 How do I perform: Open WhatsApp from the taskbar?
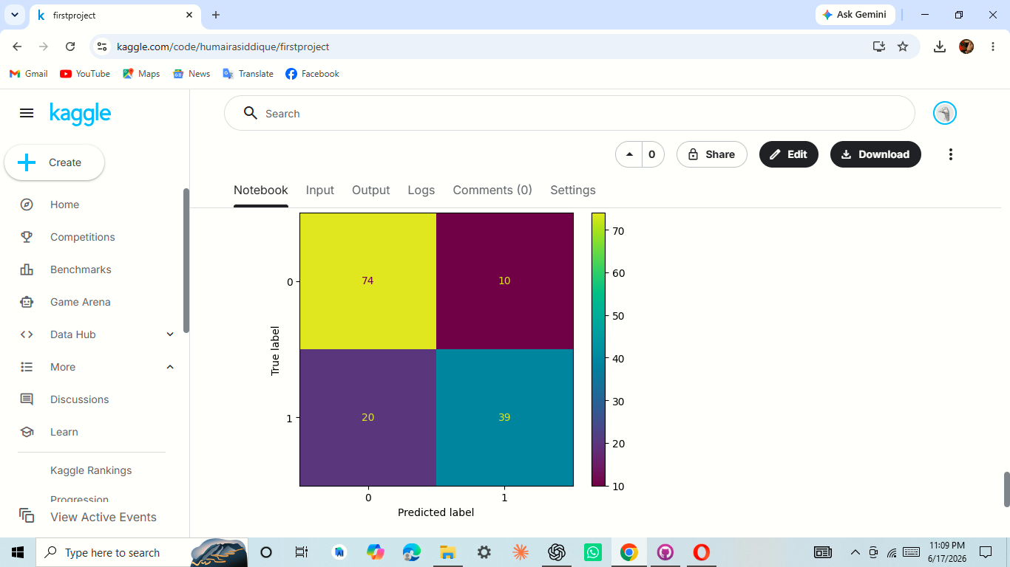[x=593, y=552]
